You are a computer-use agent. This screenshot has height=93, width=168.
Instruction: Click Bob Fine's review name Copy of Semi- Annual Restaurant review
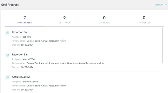coord(46,41)
